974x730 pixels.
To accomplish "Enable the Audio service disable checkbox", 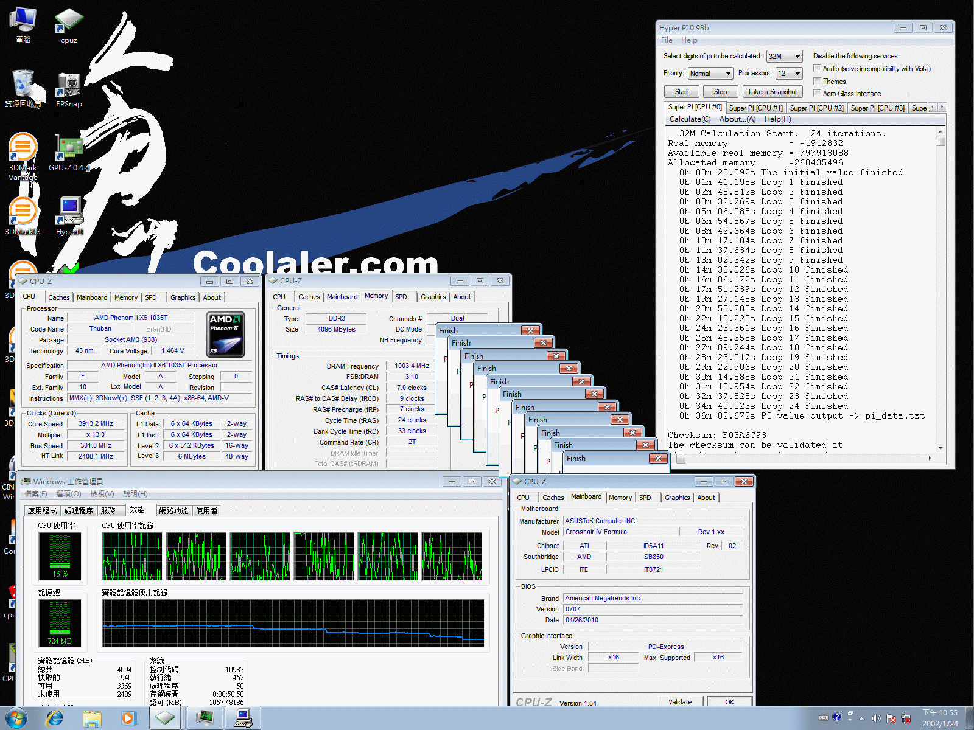I will coord(818,69).
